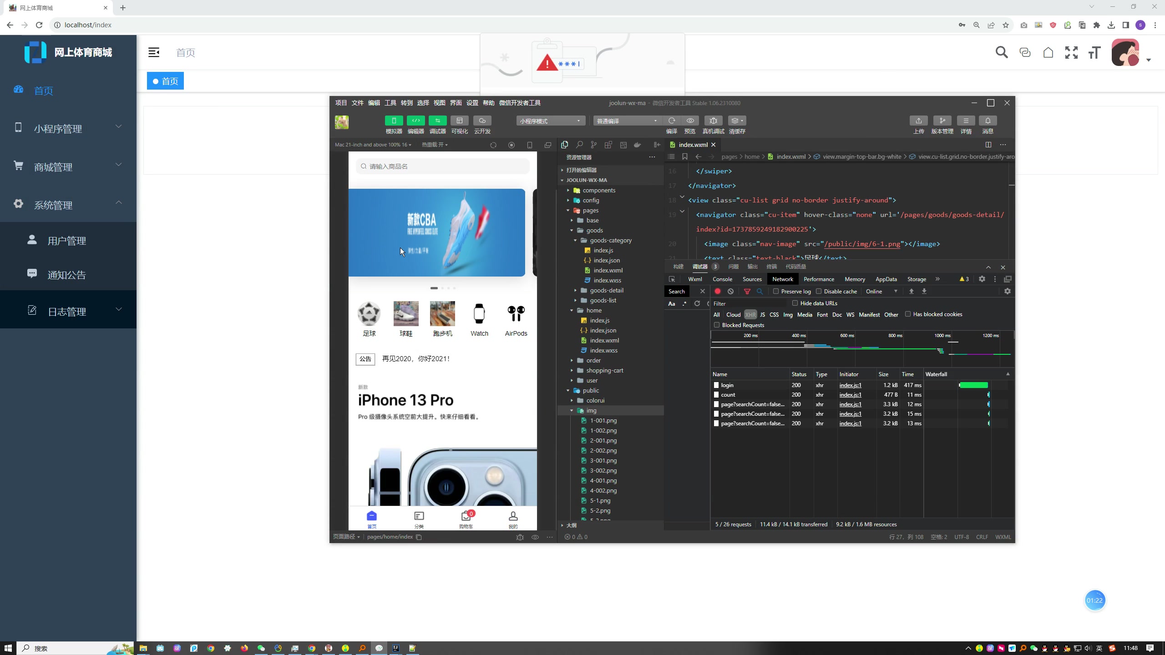Check Hide data URLs
Screen dimensions: 1165x655
pyautogui.click(x=795, y=303)
